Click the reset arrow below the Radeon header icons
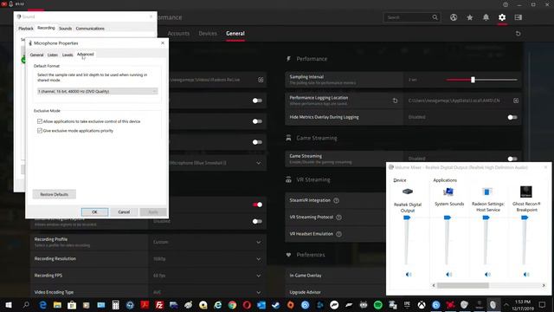Screen dimensions: 554x312 (518, 33)
